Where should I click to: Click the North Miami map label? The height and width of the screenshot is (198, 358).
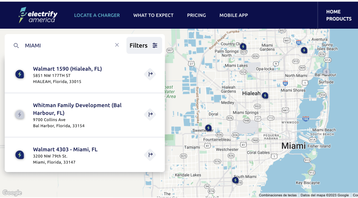[296, 76]
